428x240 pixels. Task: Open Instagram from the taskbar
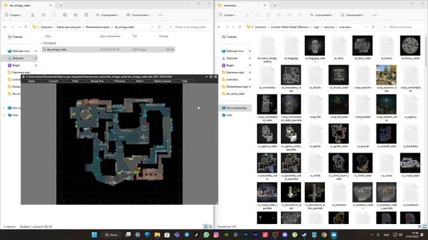coord(216,235)
